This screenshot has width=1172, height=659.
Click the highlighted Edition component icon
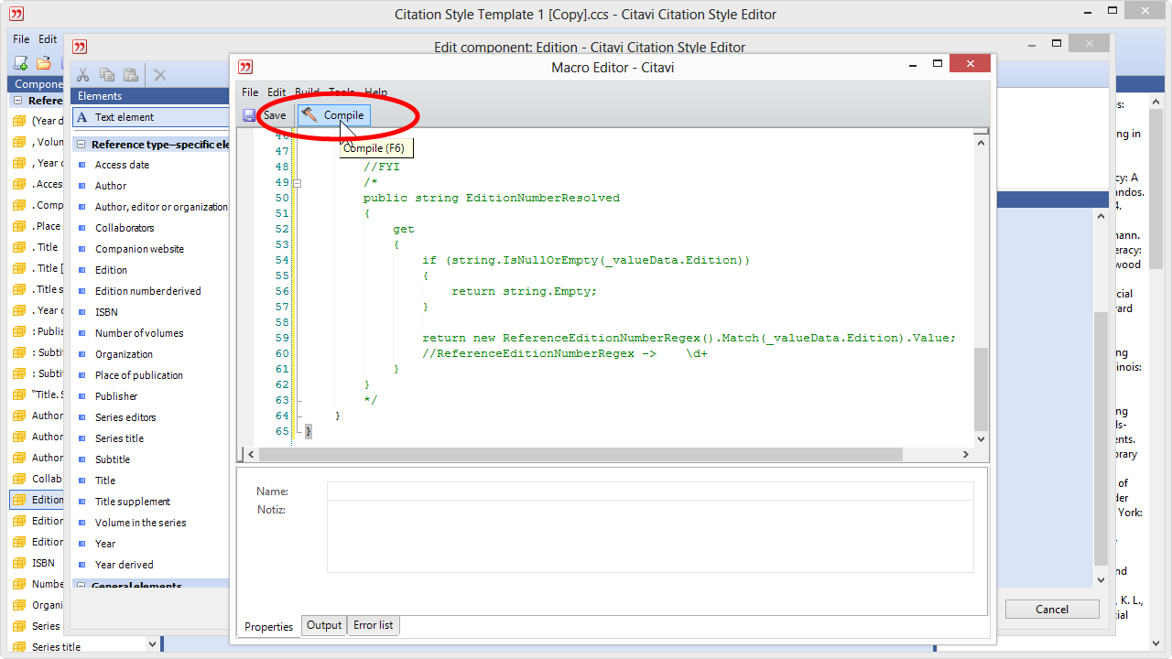click(x=19, y=500)
